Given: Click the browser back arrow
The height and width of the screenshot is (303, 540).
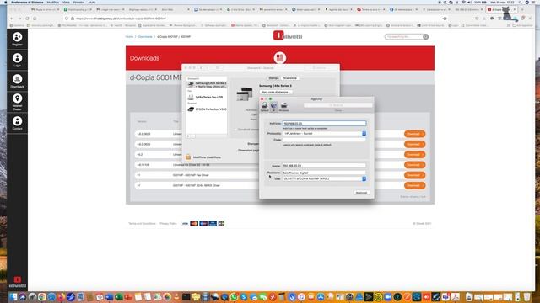Looking at the screenshot, I should [x=12, y=19].
